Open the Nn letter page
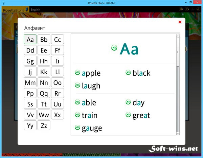Viewport: 203px width, 158px height. pos(44,82)
